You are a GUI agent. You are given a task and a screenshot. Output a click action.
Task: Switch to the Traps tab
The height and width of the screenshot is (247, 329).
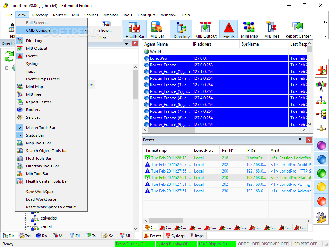196,236
